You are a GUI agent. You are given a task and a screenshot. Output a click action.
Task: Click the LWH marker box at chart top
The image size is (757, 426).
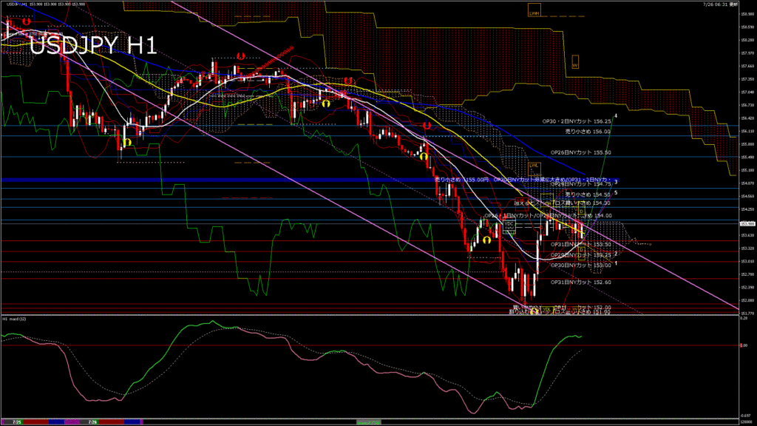click(534, 13)
